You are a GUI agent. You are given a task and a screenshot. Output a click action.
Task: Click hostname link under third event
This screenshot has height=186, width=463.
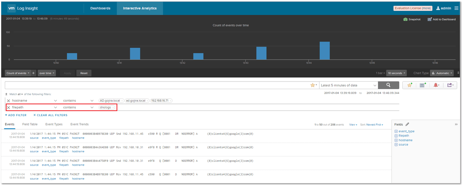click(78, 165)
